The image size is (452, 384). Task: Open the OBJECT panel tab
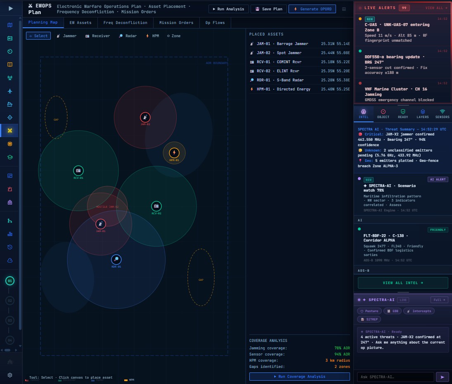coord(383,114)
